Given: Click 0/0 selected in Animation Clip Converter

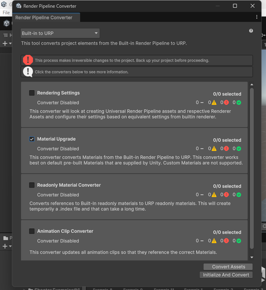Looking at the screenshot, I should coord(227,232).
